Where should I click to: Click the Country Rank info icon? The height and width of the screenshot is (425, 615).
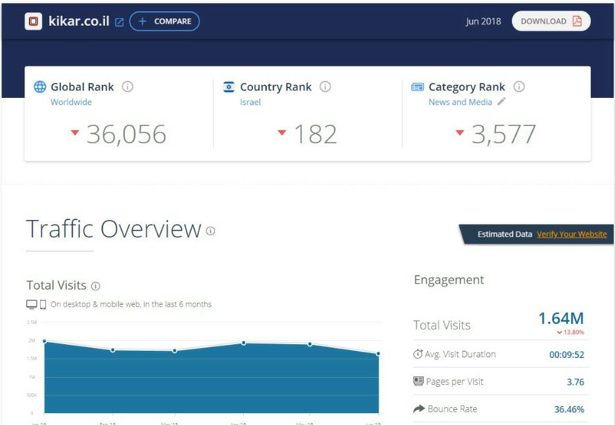coord(325,87)
